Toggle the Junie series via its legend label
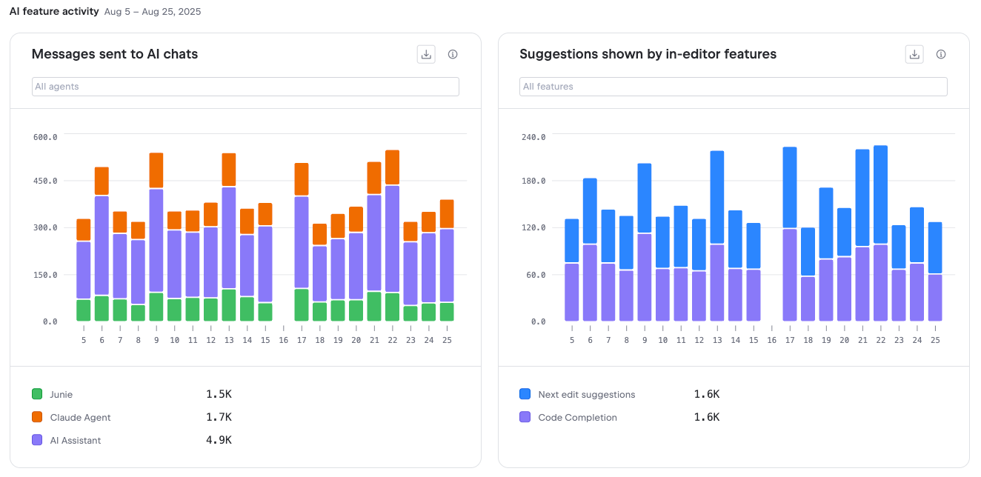Screen dimensions: 981x477 point(61,395)
